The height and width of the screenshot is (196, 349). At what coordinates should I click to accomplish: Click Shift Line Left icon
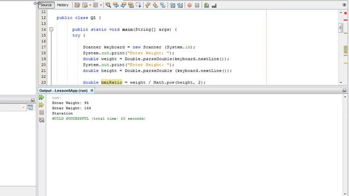pyautogui.click(x=172, y=5)
